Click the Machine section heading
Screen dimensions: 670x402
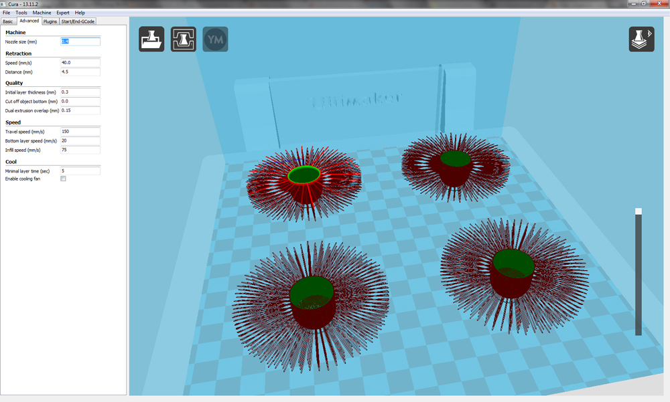pos(15,32)
